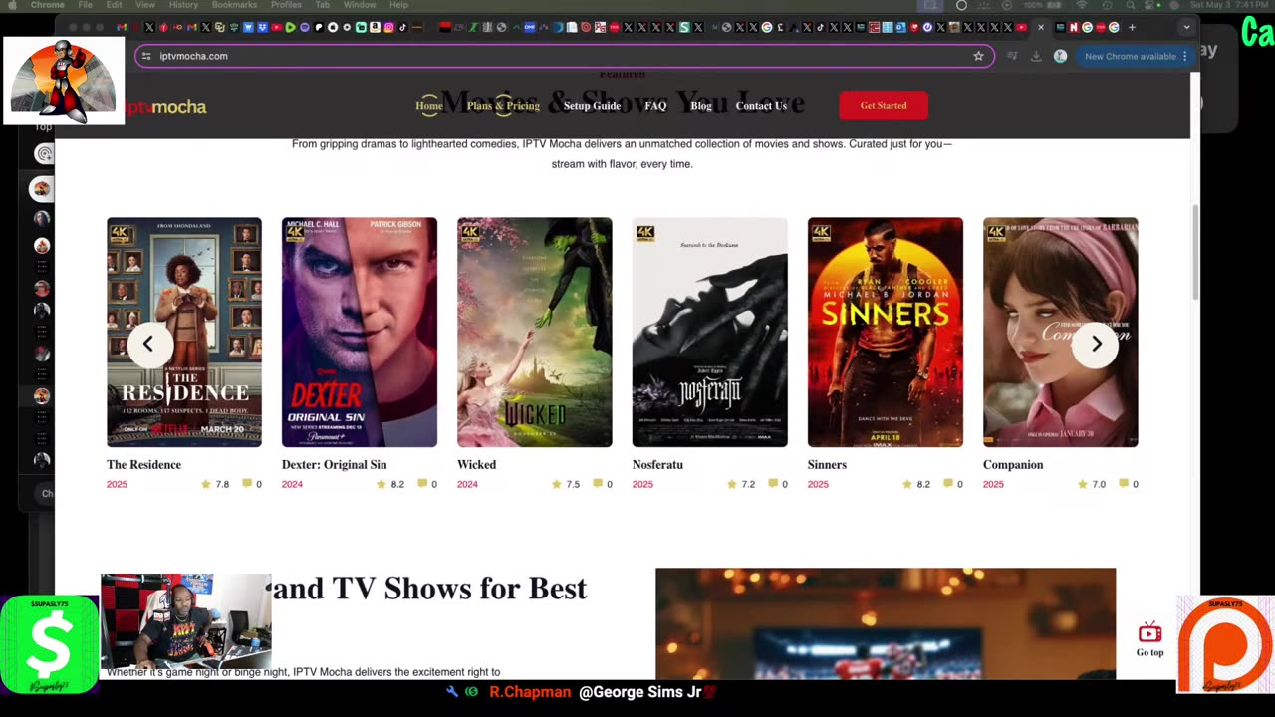Open Dexter: Original Sin title link
The width and height of the screenshot is (1275, 717).
(x=334, y=464)
